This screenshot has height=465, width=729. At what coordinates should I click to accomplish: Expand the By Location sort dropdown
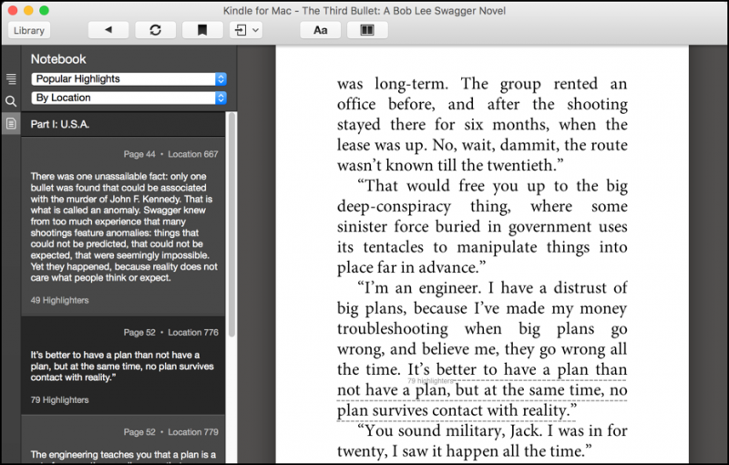click(x=128, y=98)
